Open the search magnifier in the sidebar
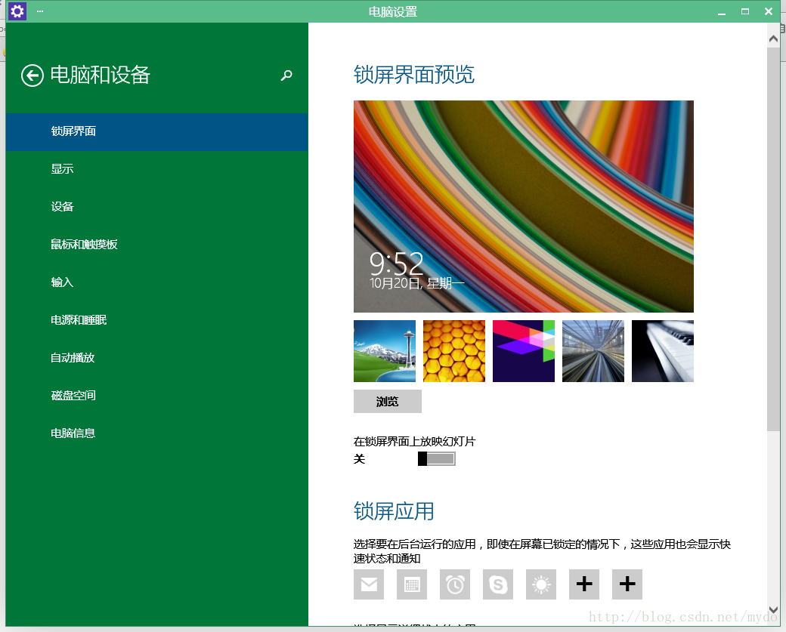The image size is (786, 632). coord(286,75)
